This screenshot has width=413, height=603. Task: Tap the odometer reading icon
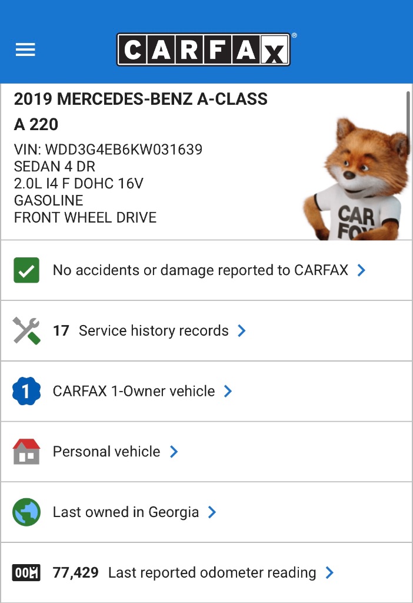[26, 572]
